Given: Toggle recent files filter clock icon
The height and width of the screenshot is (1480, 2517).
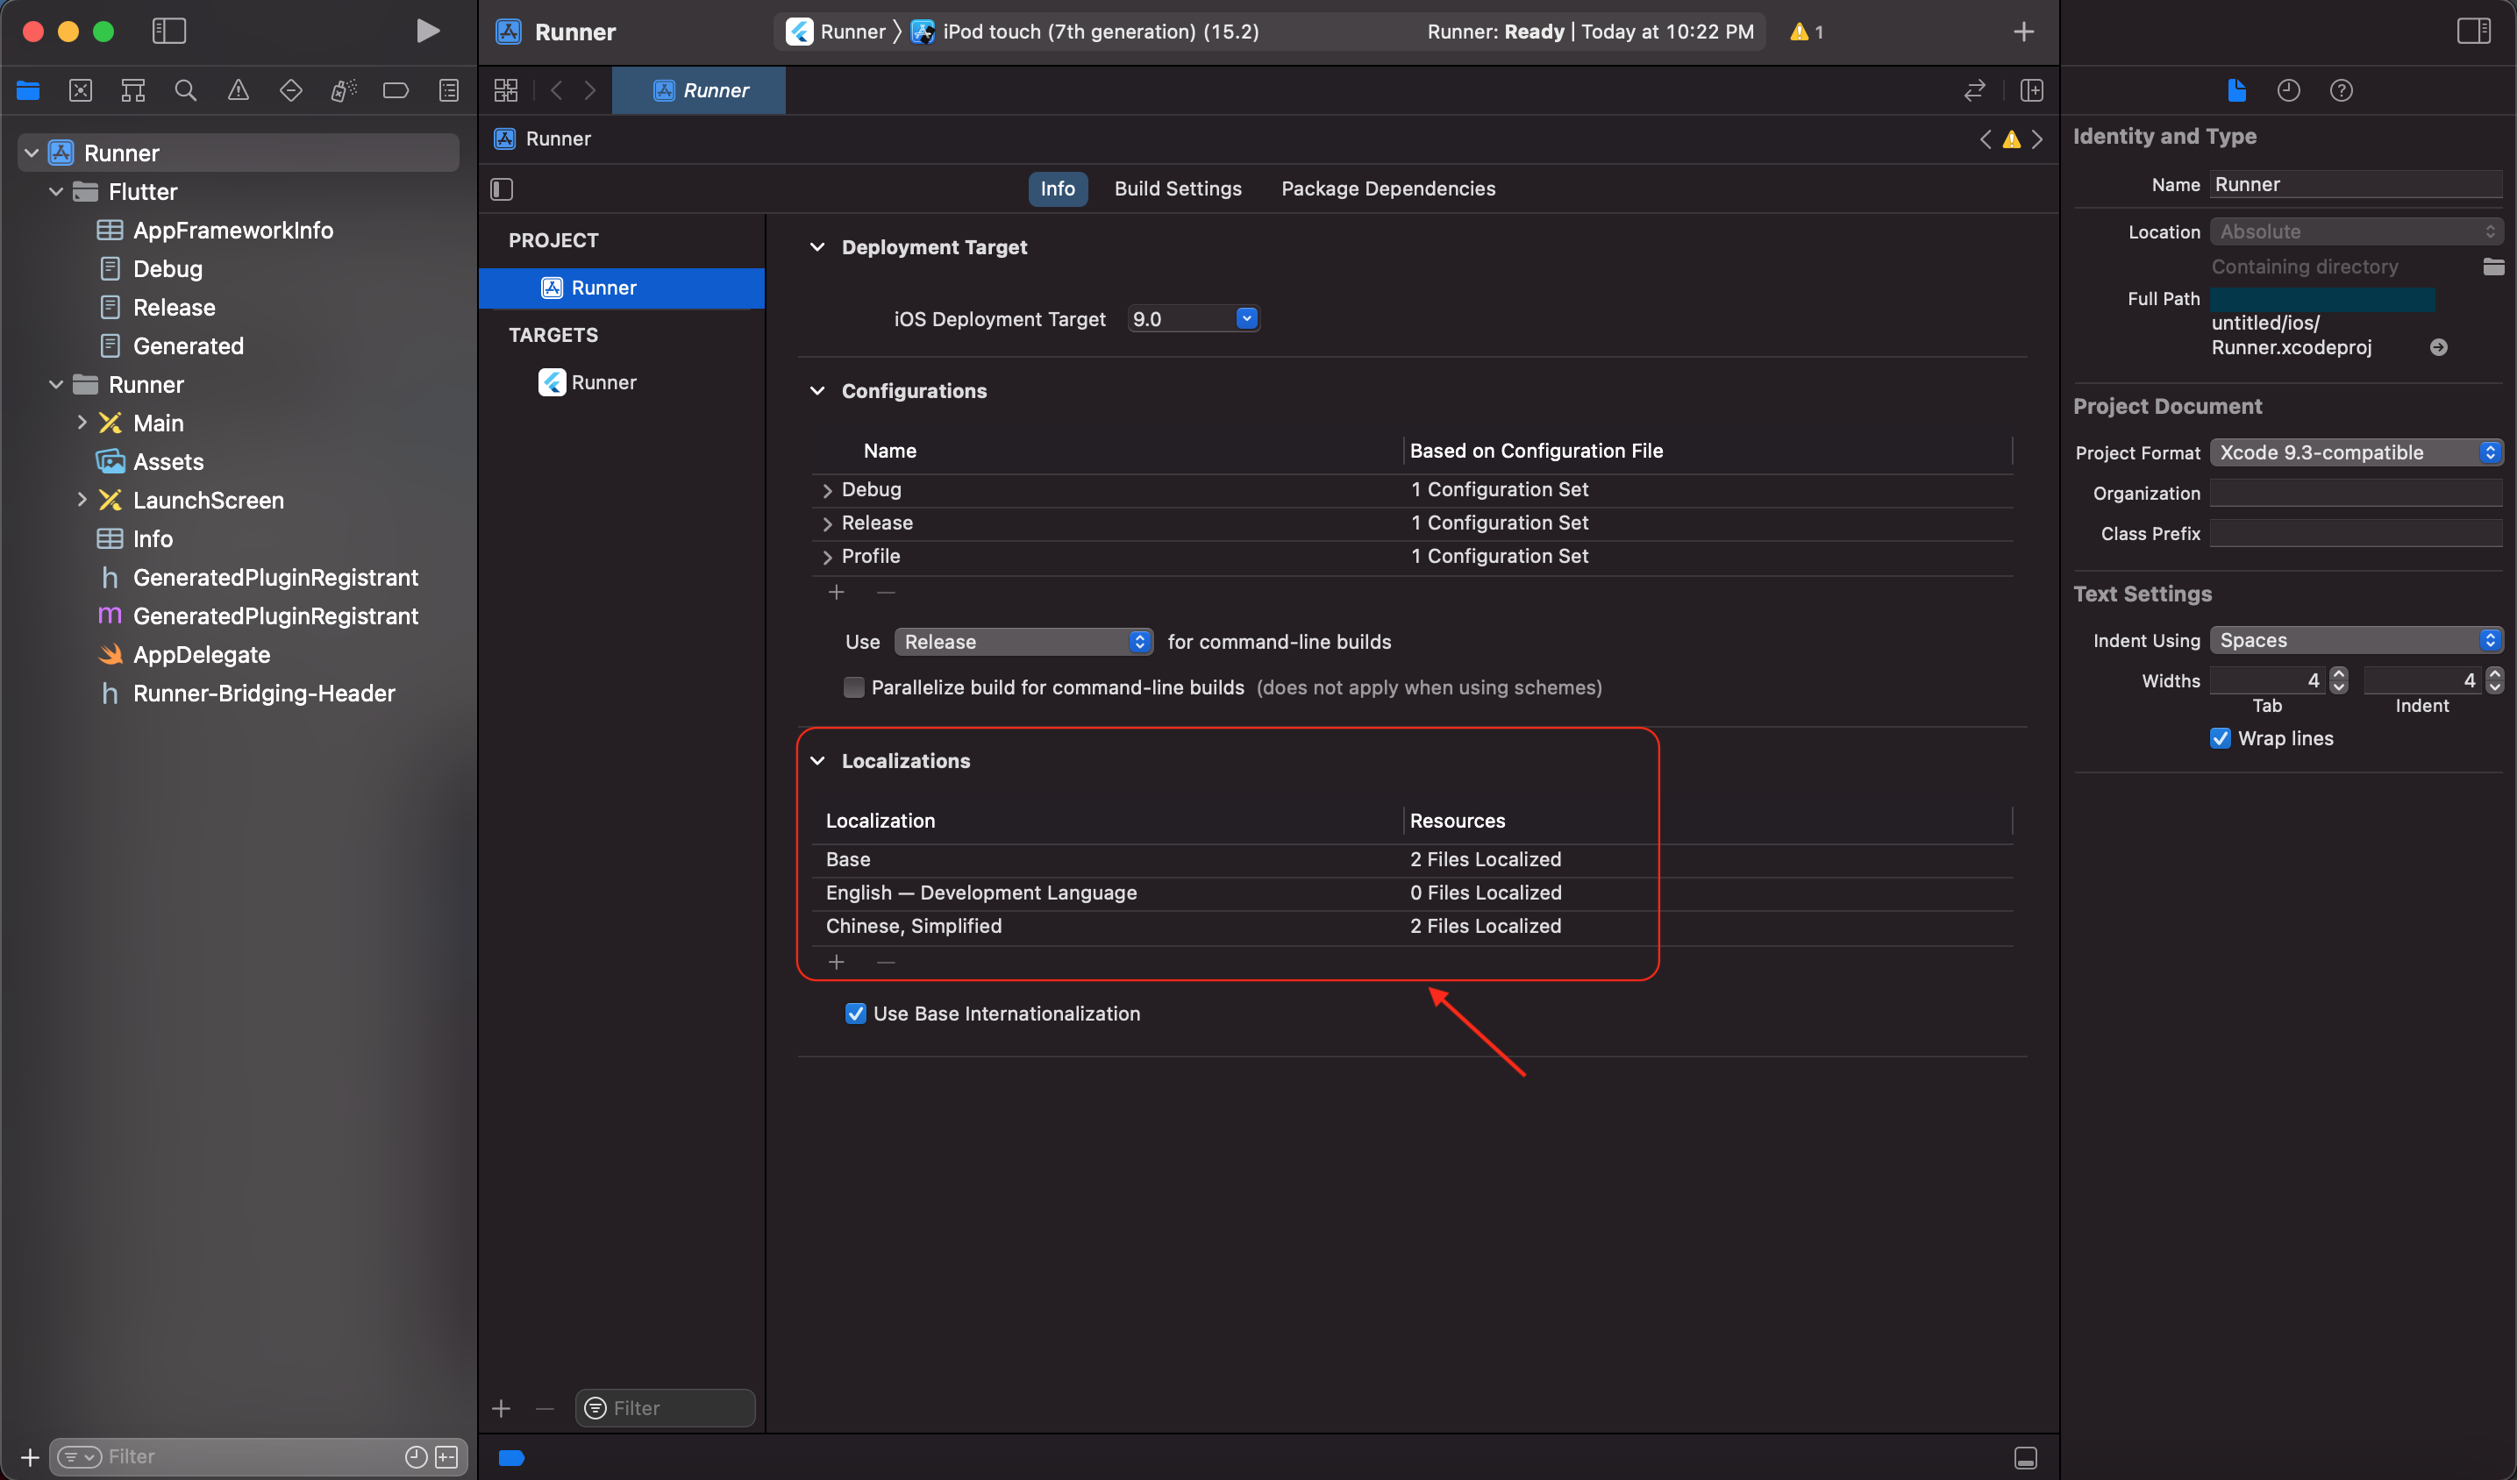Looking at the screenshot, I should 417,1457.
